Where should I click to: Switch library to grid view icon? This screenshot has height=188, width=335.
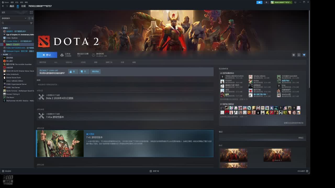click(31, 12)
